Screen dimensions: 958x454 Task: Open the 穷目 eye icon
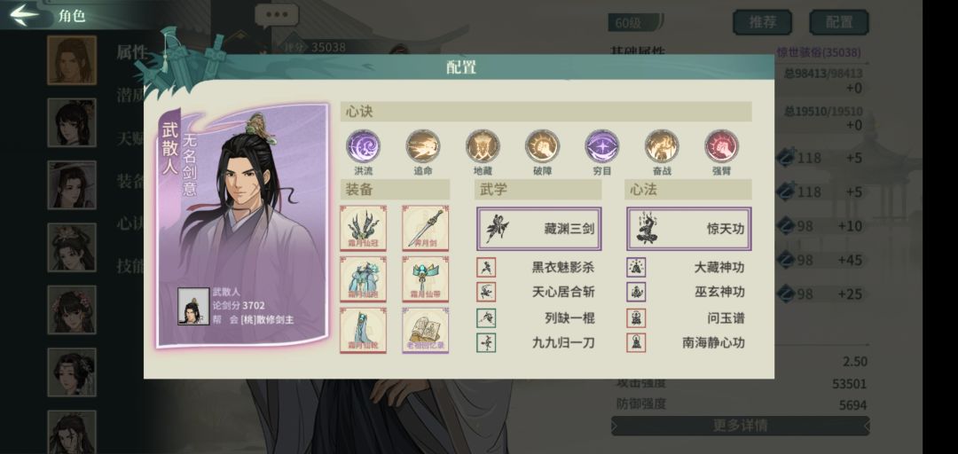601,146
